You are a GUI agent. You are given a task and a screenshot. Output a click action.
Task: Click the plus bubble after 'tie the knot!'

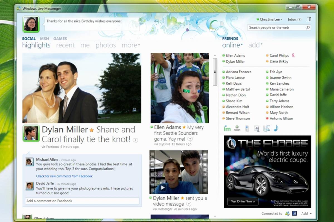(x=135, y=140)
